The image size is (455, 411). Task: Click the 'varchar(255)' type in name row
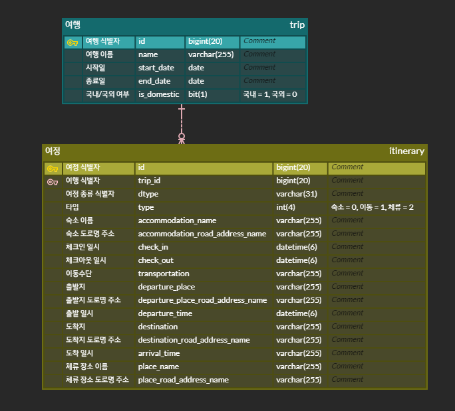point(212,54)
